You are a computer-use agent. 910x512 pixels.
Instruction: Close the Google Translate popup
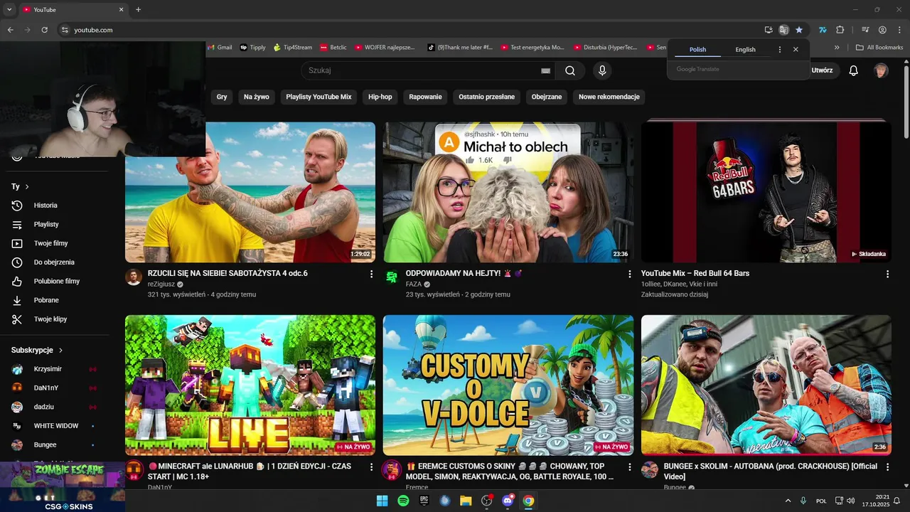[x=796, y=50]
